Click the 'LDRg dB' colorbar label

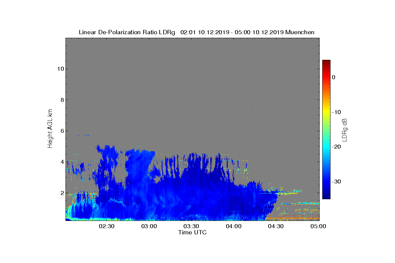click(x=345, y=130)
